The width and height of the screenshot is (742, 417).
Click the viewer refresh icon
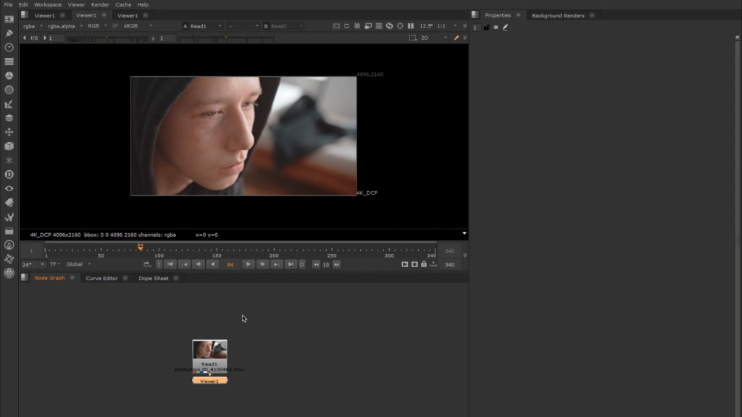389,26
